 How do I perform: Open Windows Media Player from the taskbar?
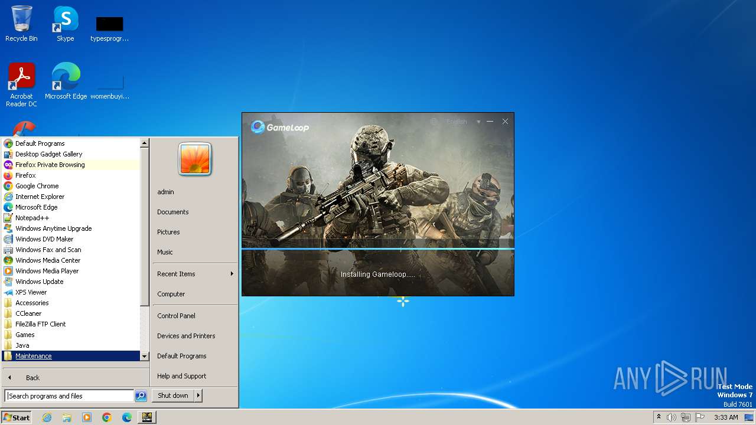pyautogui.click(x=87, y=417)
